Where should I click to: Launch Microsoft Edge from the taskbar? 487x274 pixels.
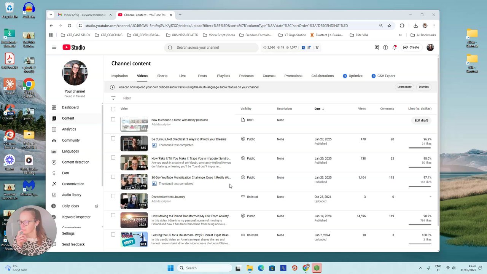pyautogui.click(x=261, y=268)
